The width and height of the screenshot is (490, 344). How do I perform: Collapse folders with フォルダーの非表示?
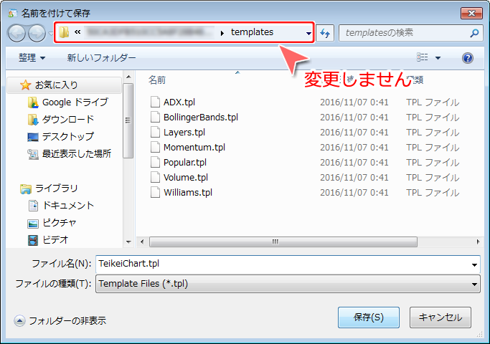click(x=60, y=320)
